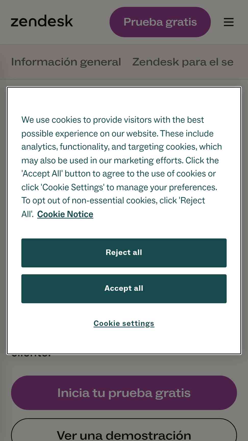Agree to cookies with Accept all
Image resolution: width=248 pixels, height=441 pixels.
[x=124, y=289]
